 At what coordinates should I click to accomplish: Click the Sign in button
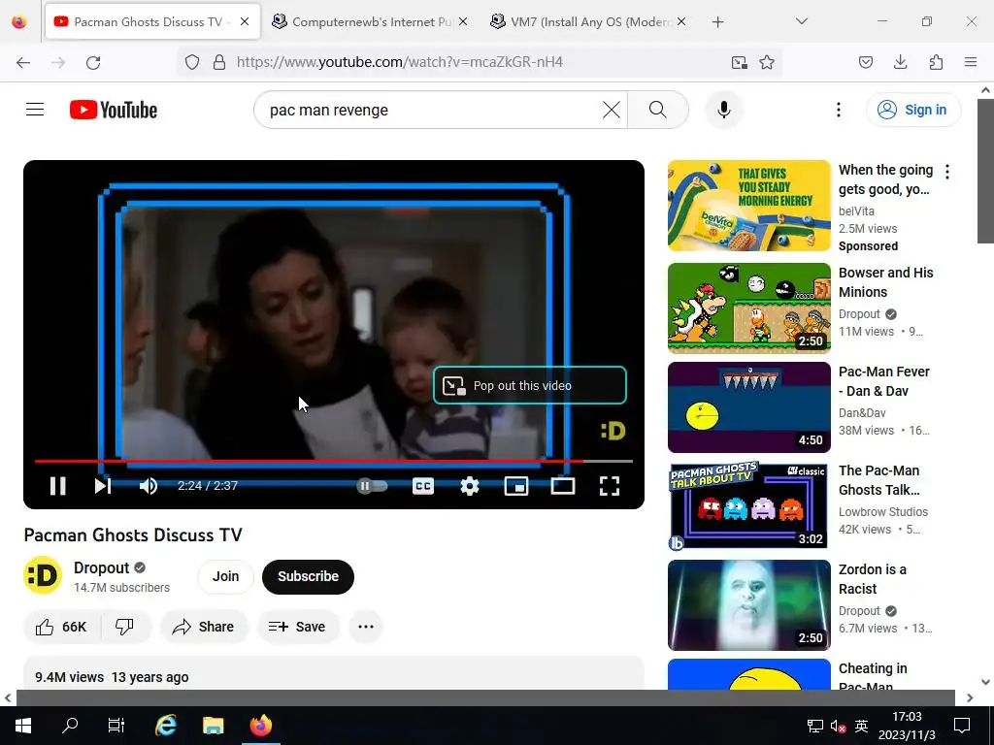912,110
